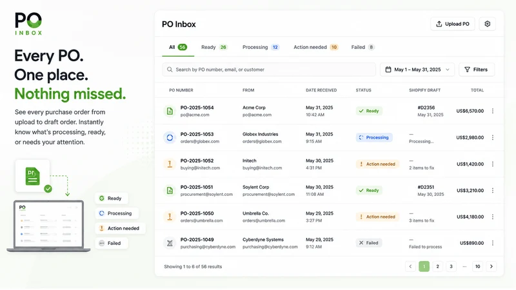Screen dimensions: 516x290
Task: Click the STATUS column header
Action: click(x=363, y=90)
